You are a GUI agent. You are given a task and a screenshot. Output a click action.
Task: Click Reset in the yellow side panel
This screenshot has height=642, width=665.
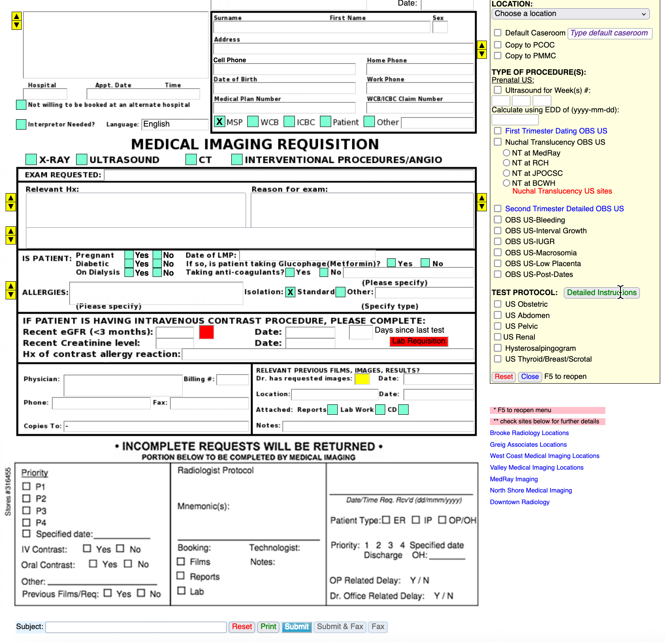504,377
